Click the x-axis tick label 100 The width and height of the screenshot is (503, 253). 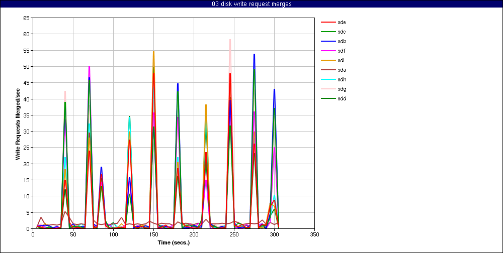[113, 234]
